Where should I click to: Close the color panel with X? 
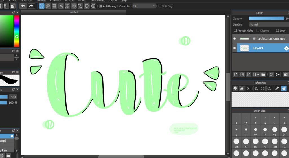point(17,12)
